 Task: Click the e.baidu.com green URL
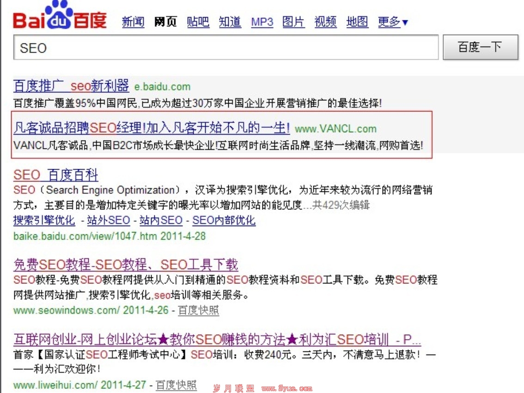point(162,86)
